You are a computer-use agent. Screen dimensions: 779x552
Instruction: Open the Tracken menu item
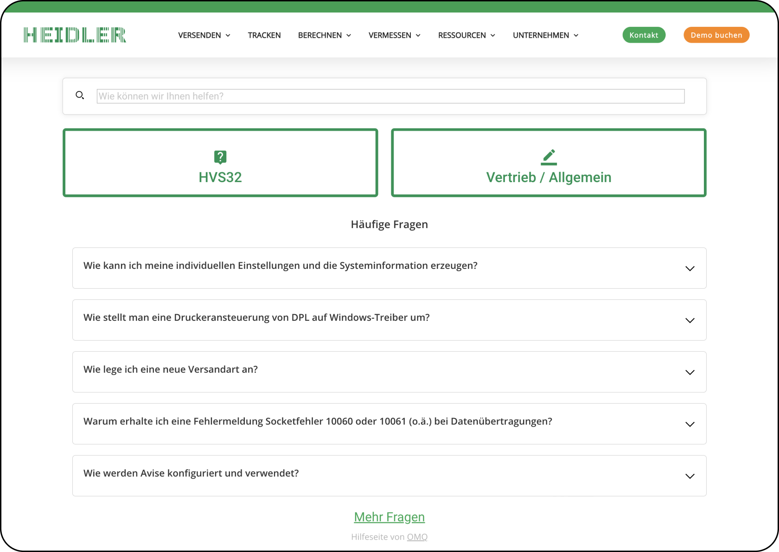[x=264, y=35]
